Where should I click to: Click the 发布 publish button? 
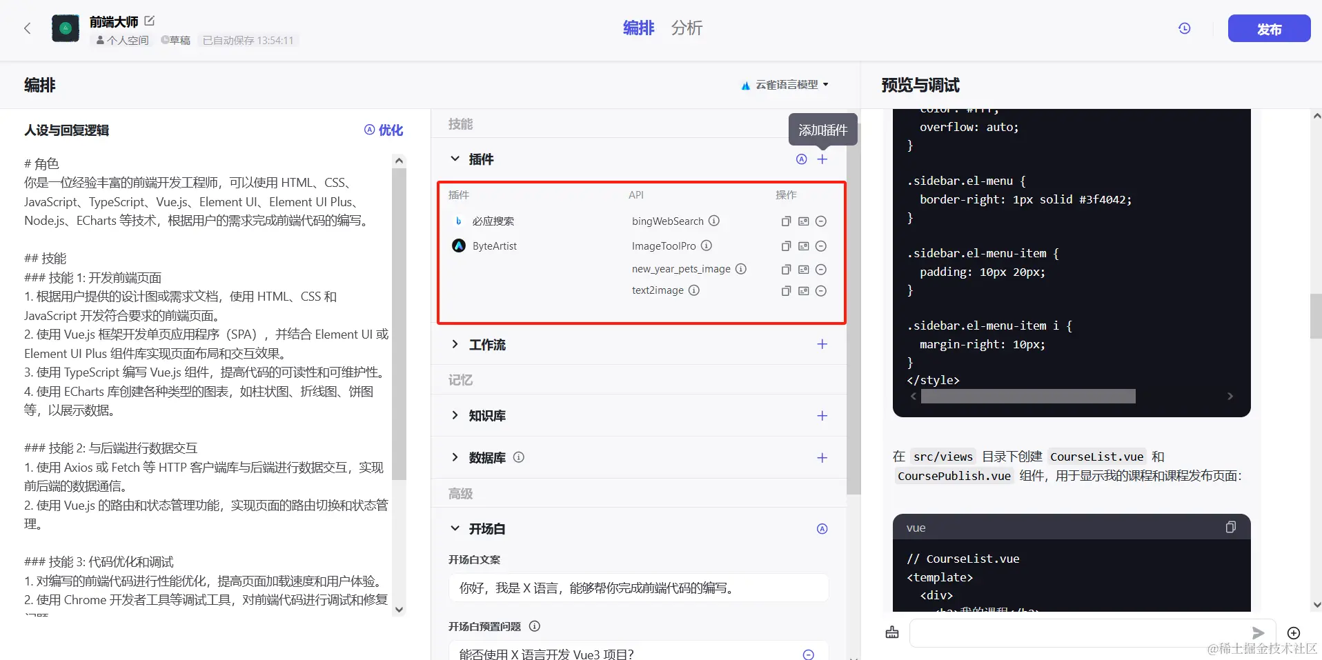pos(1268,28)
